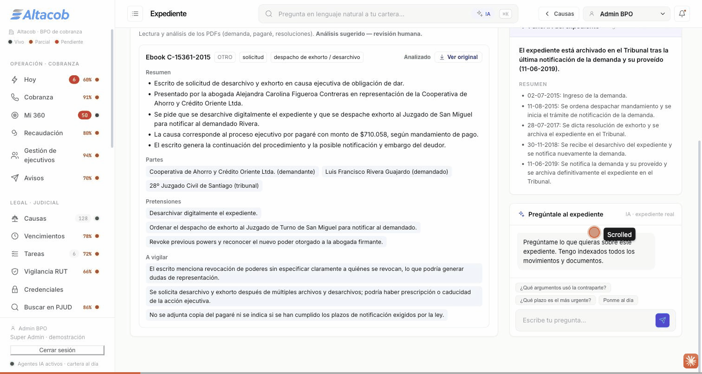Click the solicitud tag

pyautogui.click(x=253, y=57)
